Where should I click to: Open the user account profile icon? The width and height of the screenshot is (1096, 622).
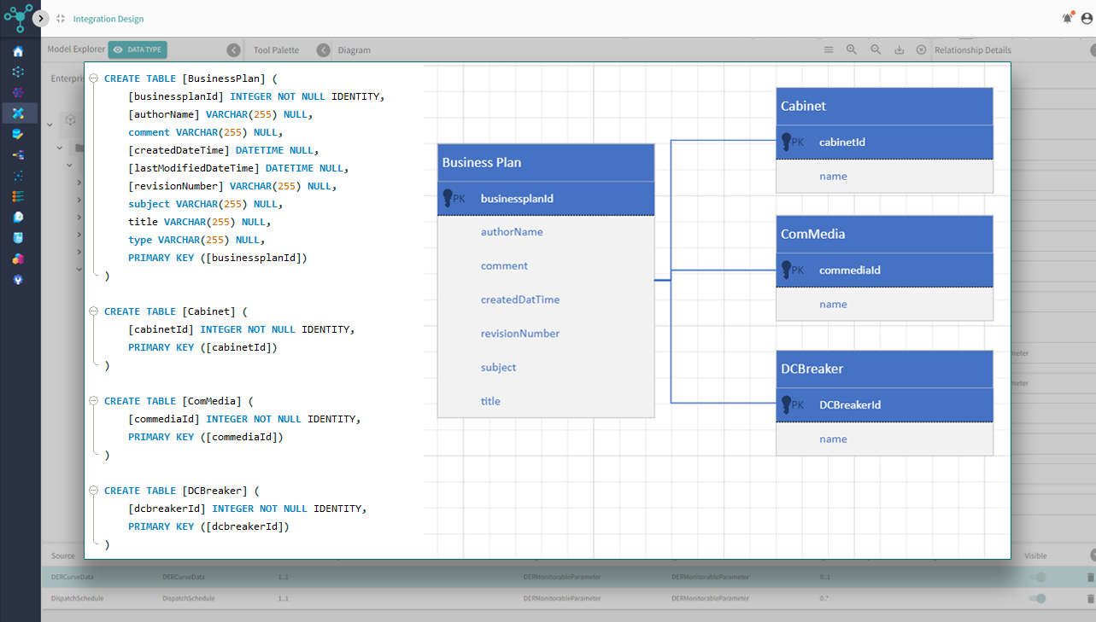pyautogui.click(x=1087, y=18)
